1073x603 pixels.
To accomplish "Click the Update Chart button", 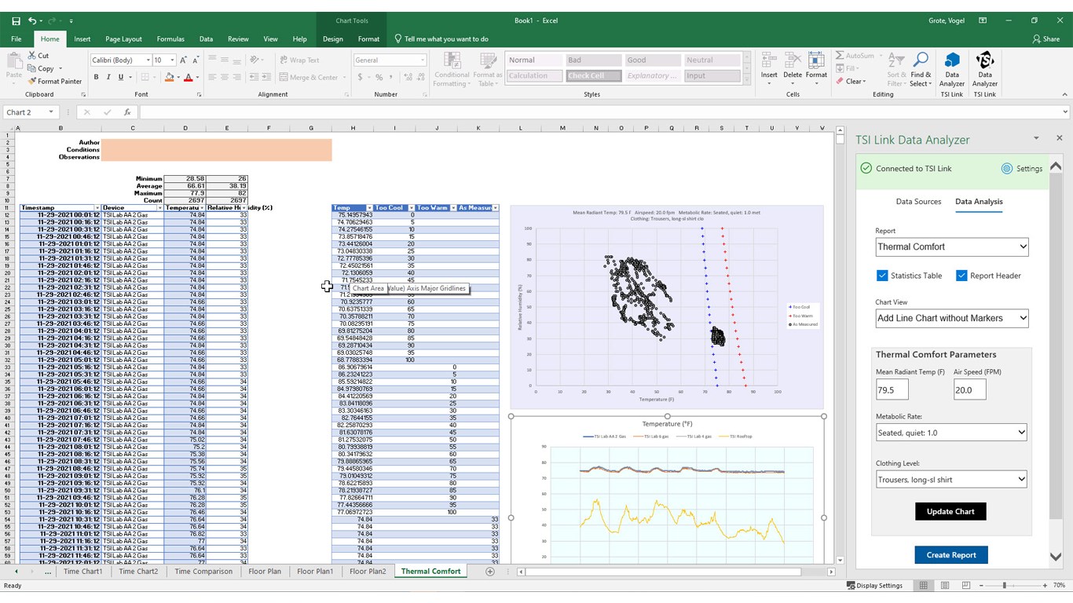I will [950, 511].
